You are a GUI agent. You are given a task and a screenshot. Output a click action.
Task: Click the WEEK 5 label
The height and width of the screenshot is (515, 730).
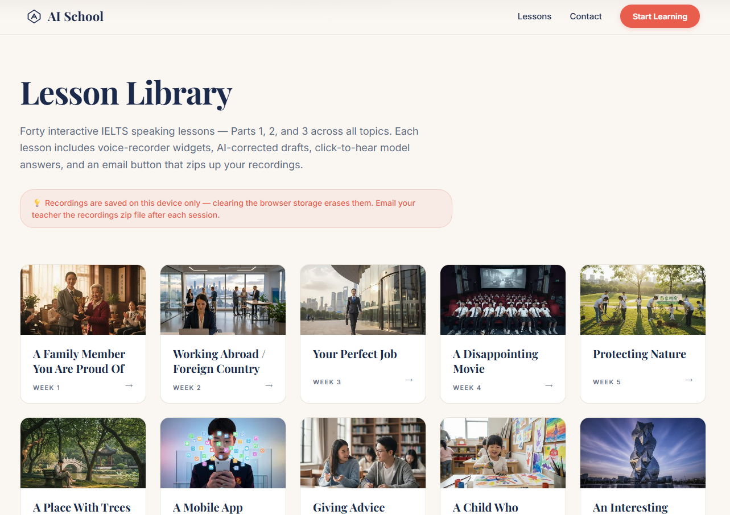point(607,382)
